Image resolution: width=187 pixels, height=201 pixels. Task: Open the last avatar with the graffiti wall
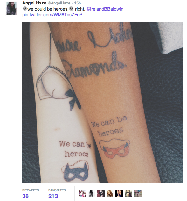138,194
